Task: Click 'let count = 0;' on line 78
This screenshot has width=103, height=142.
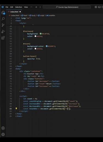Action: (30, 99)
